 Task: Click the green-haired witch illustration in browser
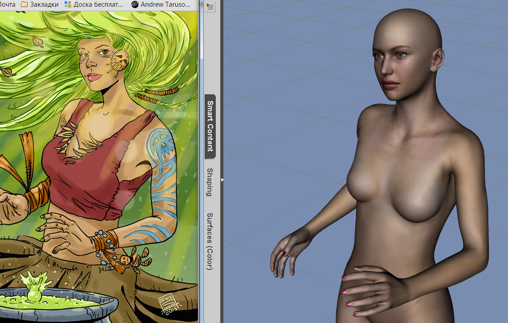pyautogui.click(x=99, y=167)
